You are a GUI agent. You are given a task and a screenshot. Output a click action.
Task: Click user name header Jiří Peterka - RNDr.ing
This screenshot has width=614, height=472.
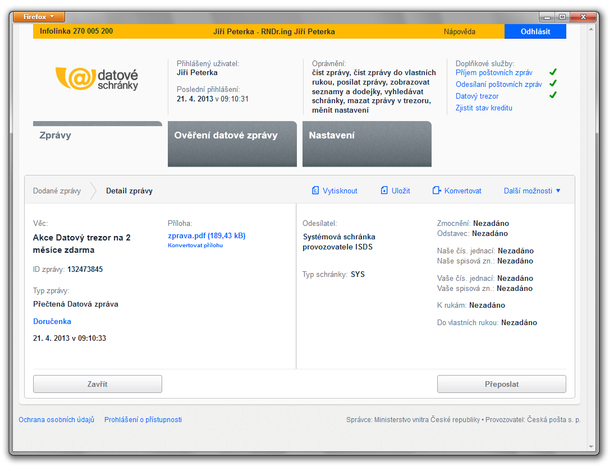[274, 32]
